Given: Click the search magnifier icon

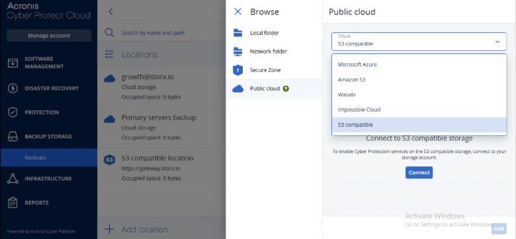Looking at the screenshot, I should [110, 32].
